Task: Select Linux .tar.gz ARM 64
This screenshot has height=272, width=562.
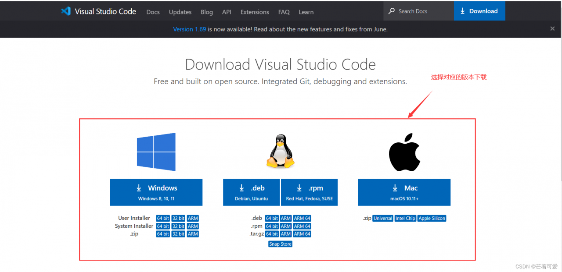Action: (x=302, y=234)
